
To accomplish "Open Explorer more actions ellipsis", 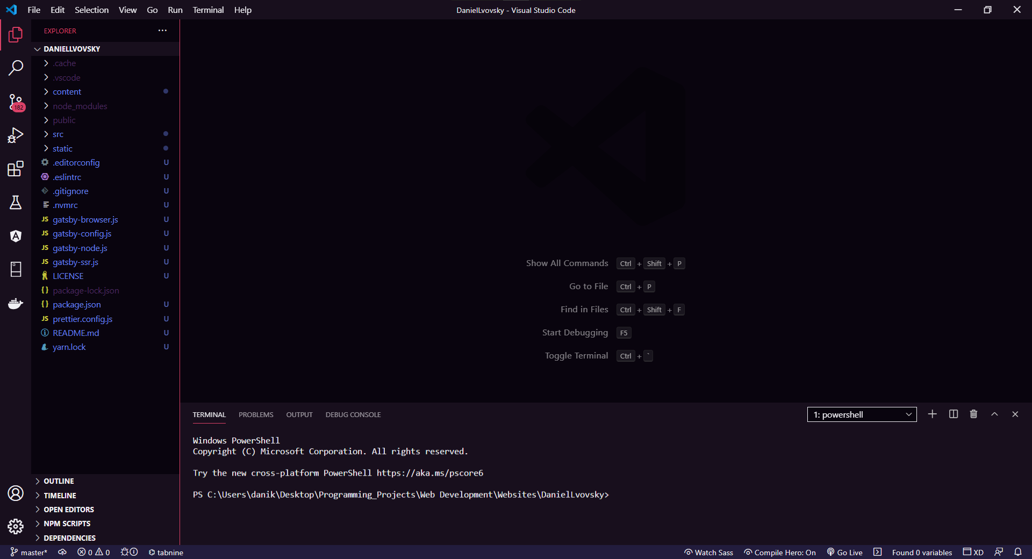I will click(162, 31).
